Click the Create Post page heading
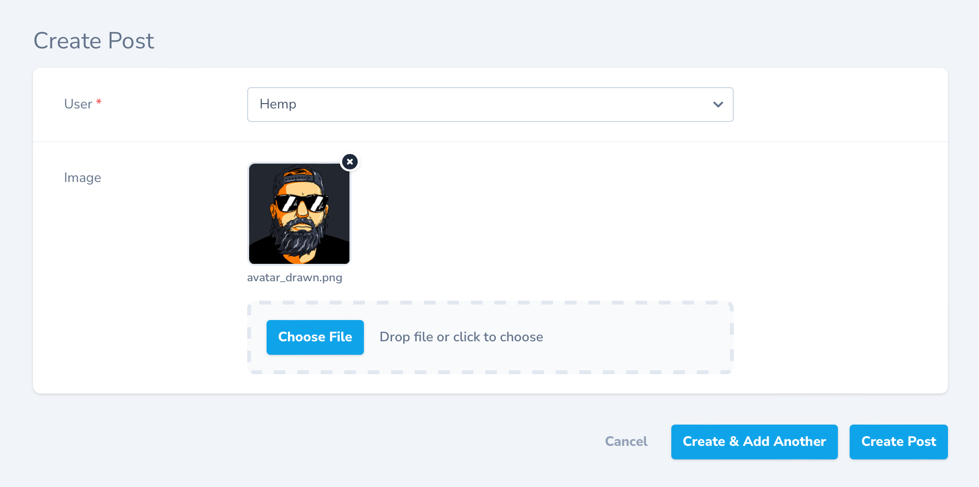 pos(94,41)
